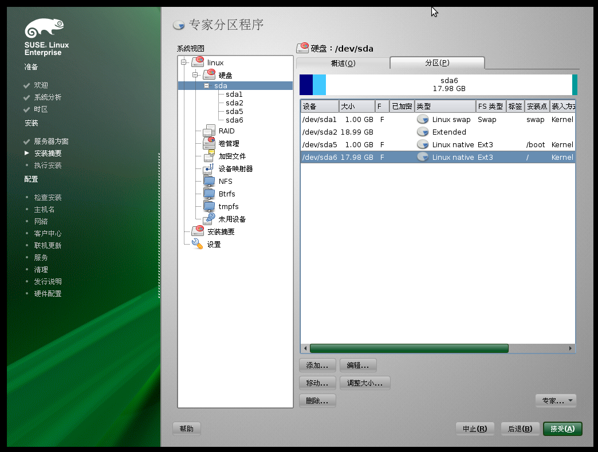Click the 添加... button to add a partition

tap(317, 365)
